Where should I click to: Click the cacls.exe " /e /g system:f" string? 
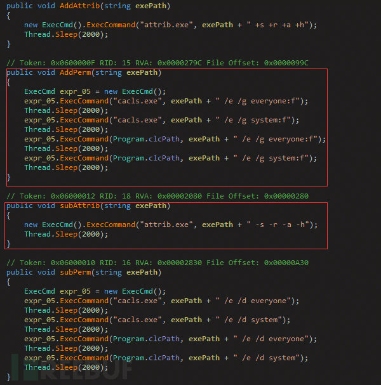[253, 120]
